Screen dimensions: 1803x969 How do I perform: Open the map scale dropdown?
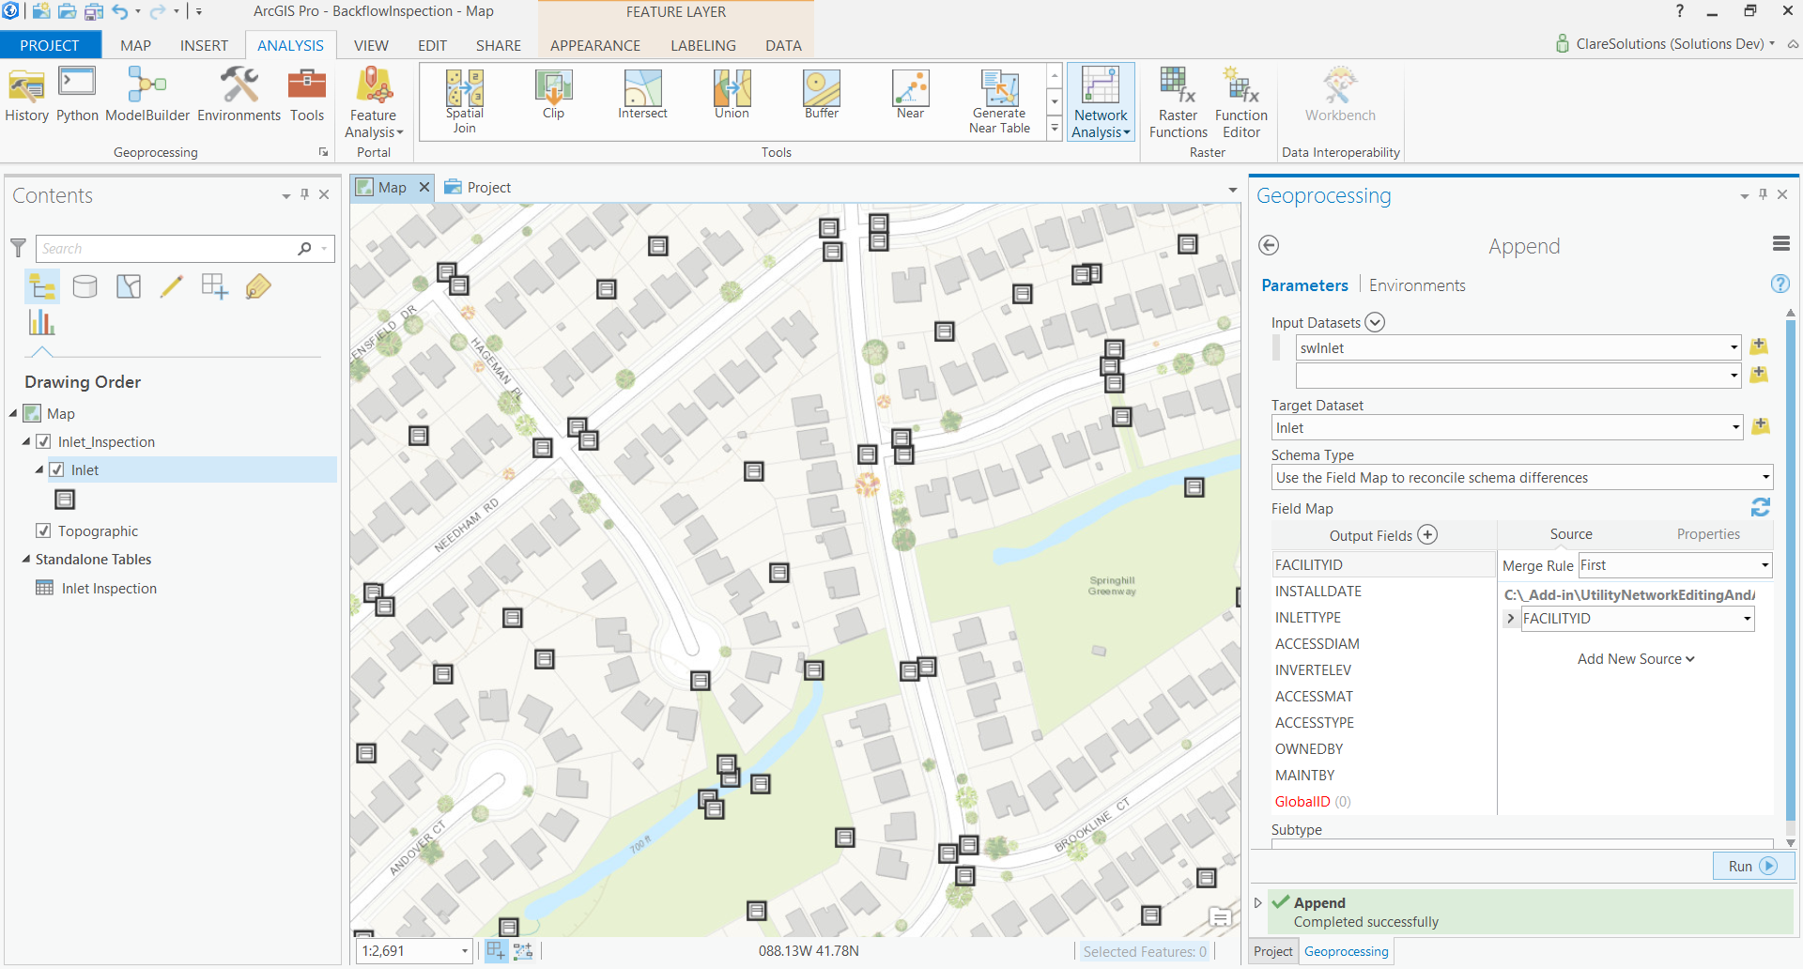[x=464, y=951]
